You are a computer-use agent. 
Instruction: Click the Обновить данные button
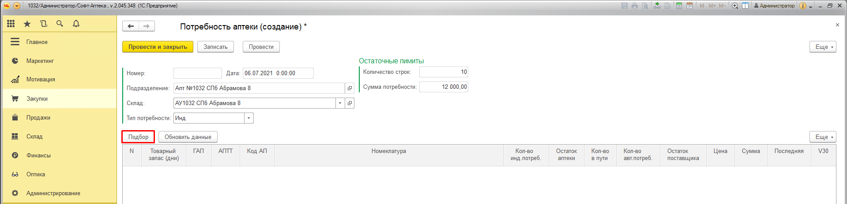[188, 137]
